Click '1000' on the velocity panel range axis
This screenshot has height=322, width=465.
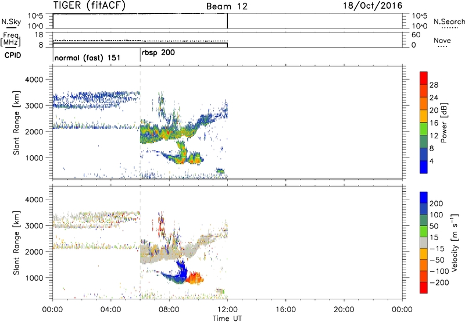point(34,278)
